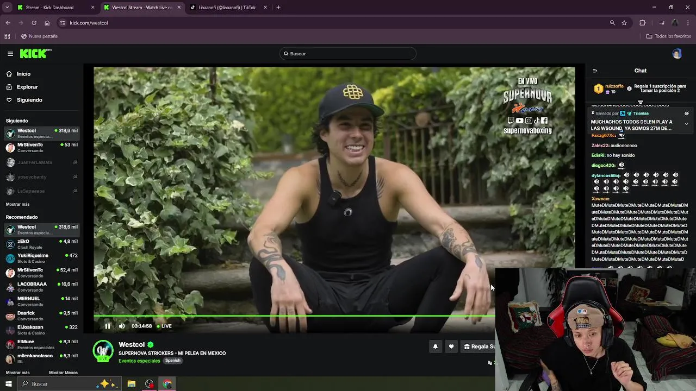This screenshot has width=696, height=391.
Task: Click the Xawnax username in chat
Action: 600,199
